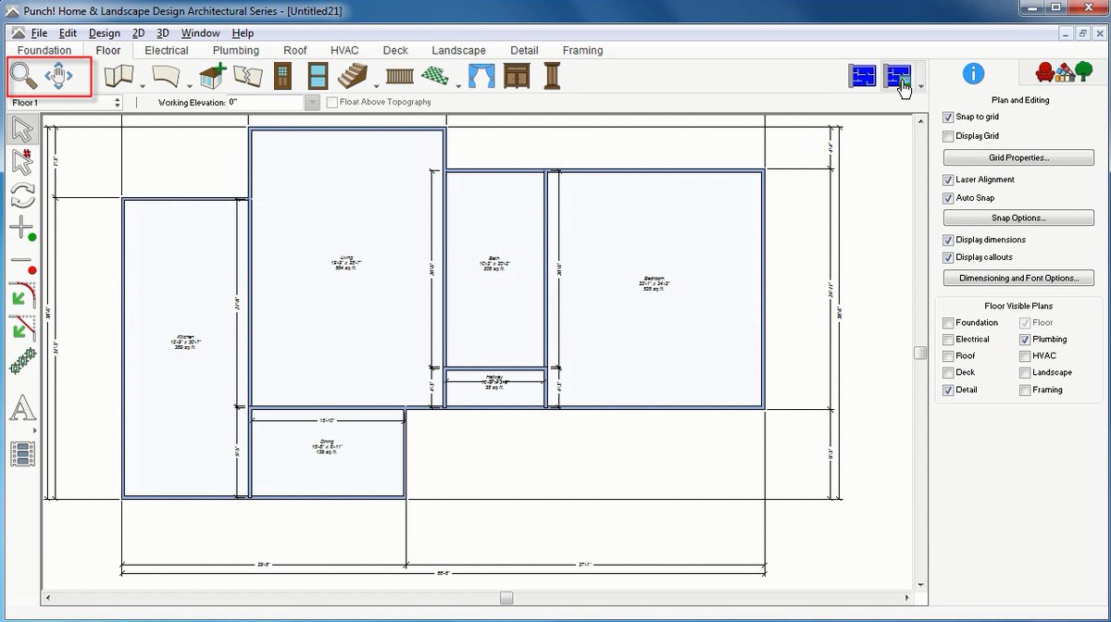This screenshot has height=622, width=1111.
Task: Activate the Selection arrow tool
Action: coord(22,130)
